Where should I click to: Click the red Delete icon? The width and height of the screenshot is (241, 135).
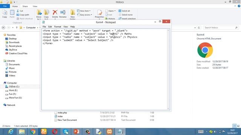point(55,12)
